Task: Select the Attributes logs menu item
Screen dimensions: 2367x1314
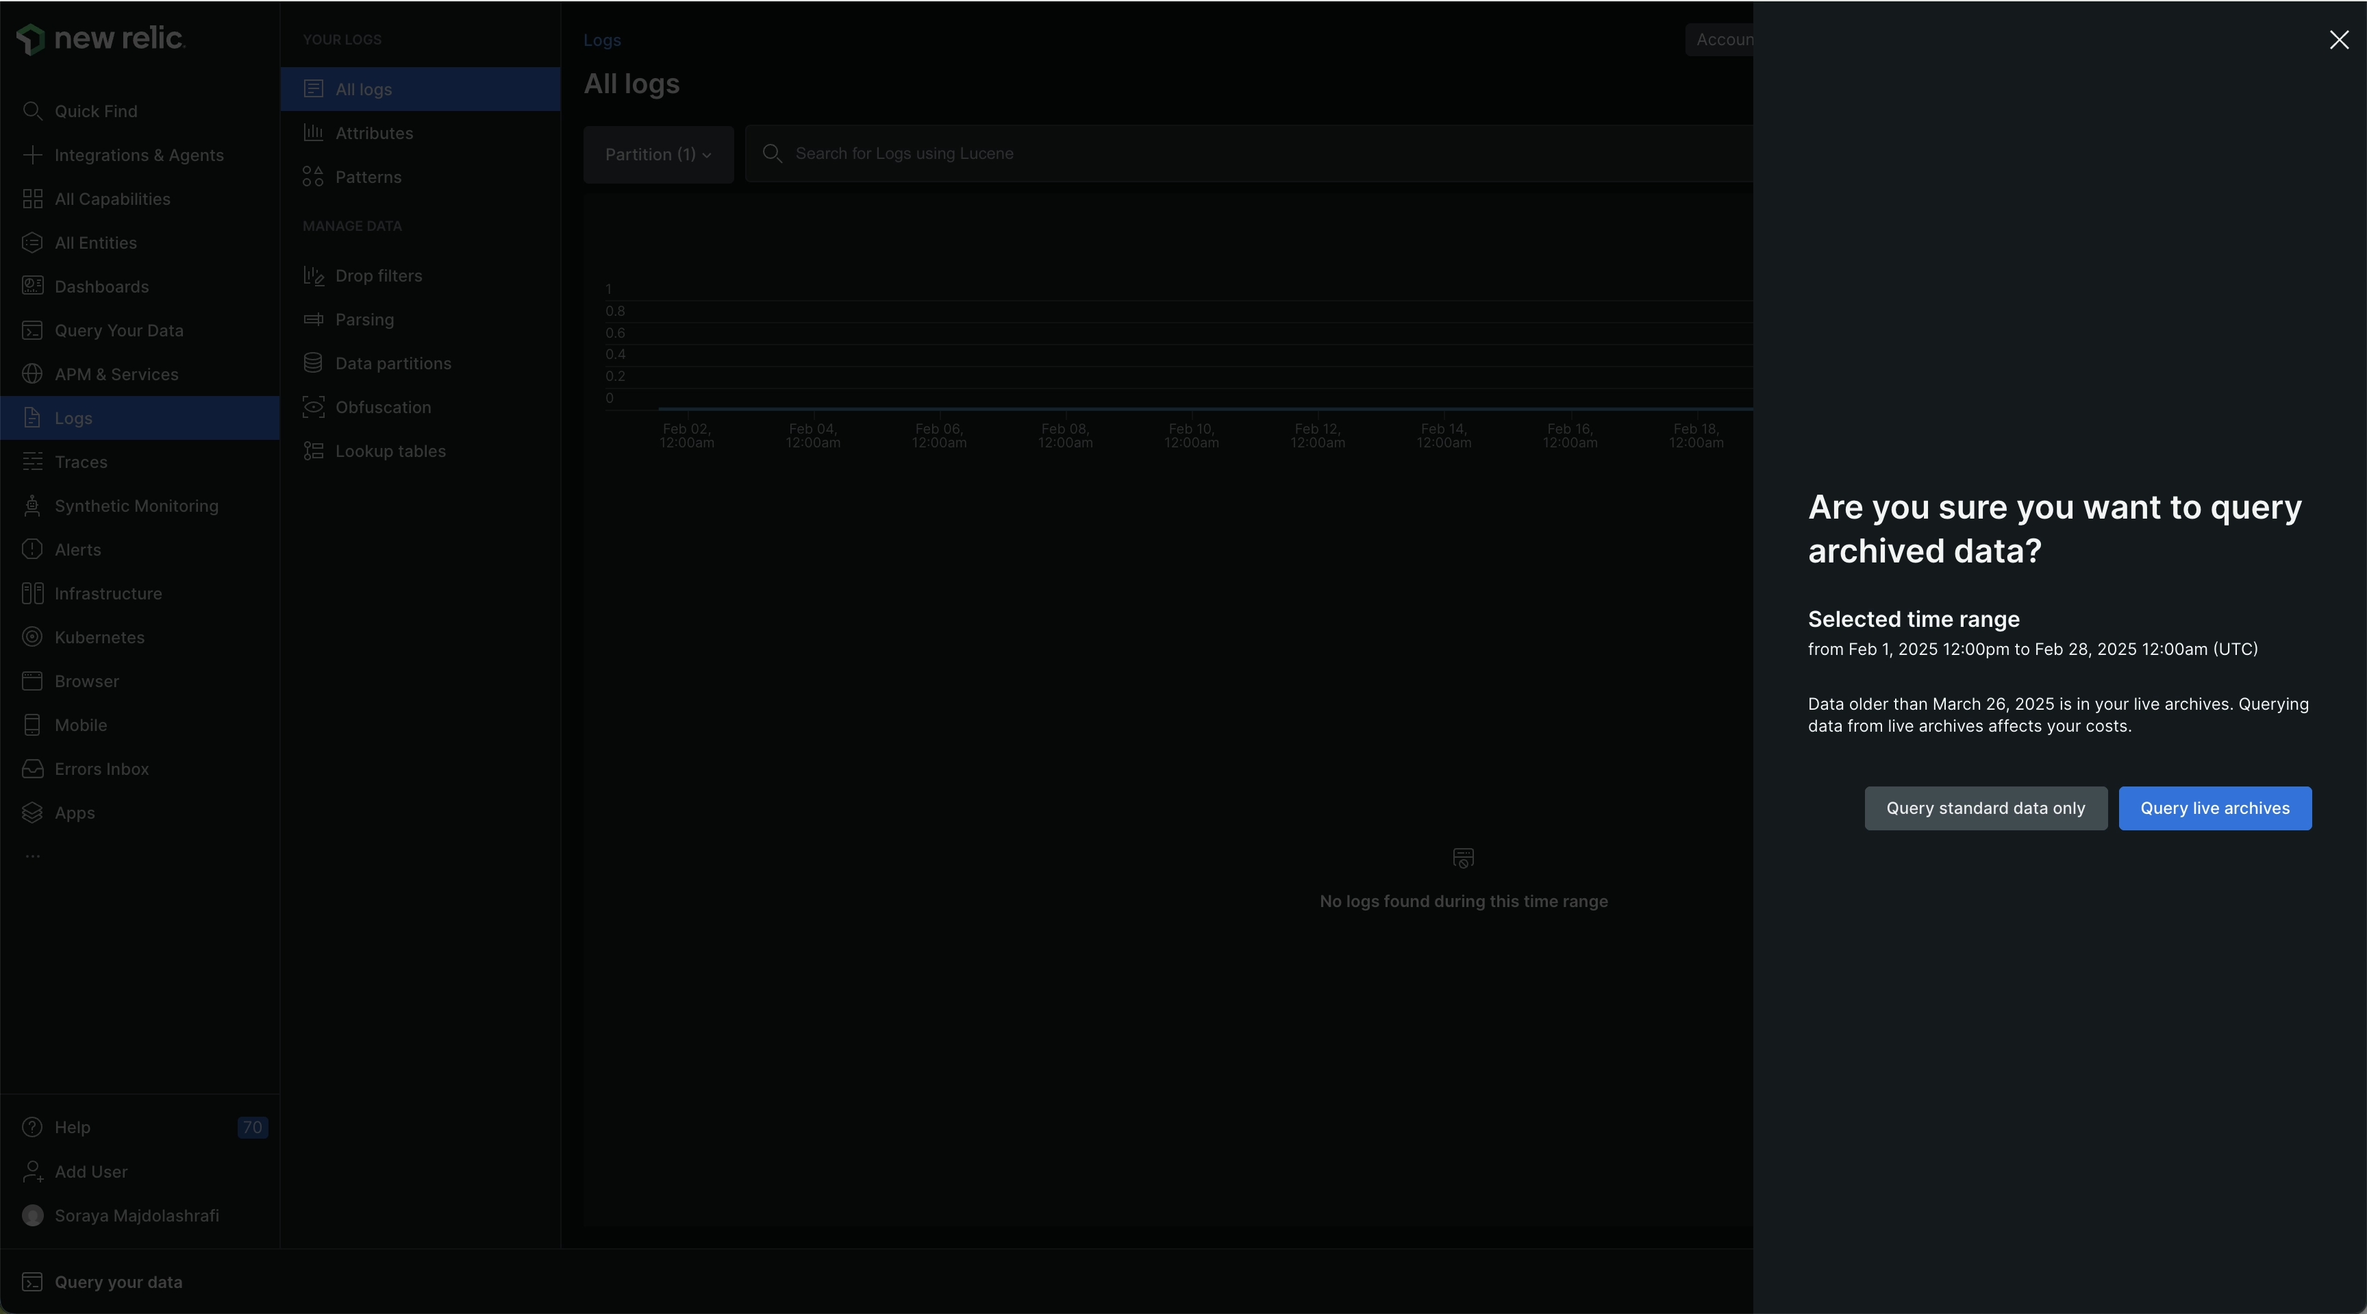Action: coord(374,133)
